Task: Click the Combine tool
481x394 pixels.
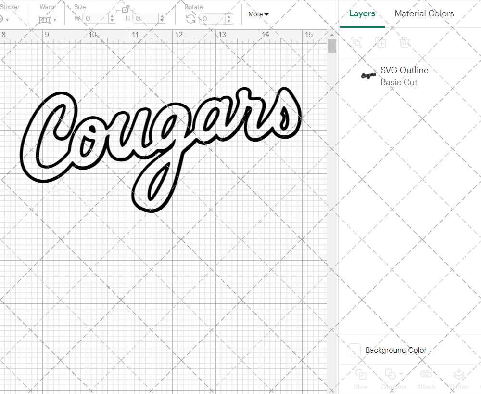Action: tap(393, 380)
